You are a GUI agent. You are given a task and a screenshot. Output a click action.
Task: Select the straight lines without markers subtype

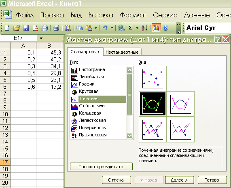(x=180, y=130)
